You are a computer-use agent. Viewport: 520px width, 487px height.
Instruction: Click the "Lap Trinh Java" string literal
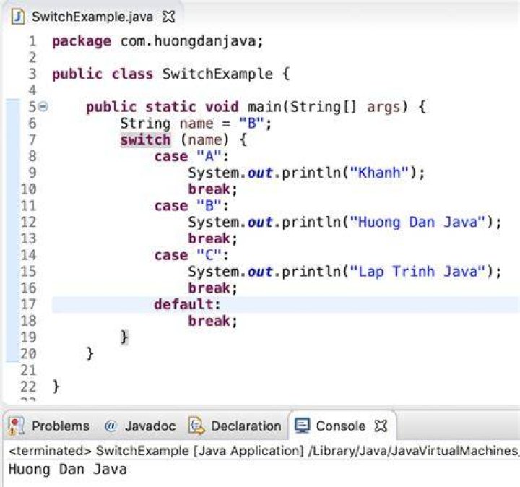417,272
